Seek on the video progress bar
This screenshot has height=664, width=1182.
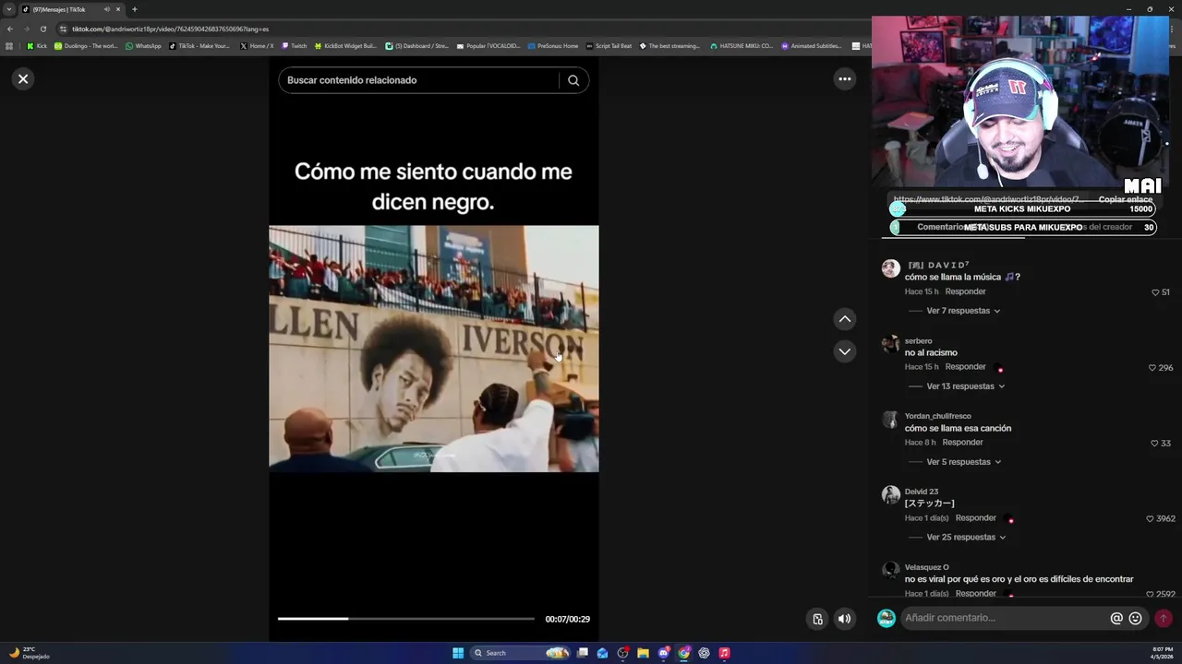pyautogui.click(x=406, y=619)
